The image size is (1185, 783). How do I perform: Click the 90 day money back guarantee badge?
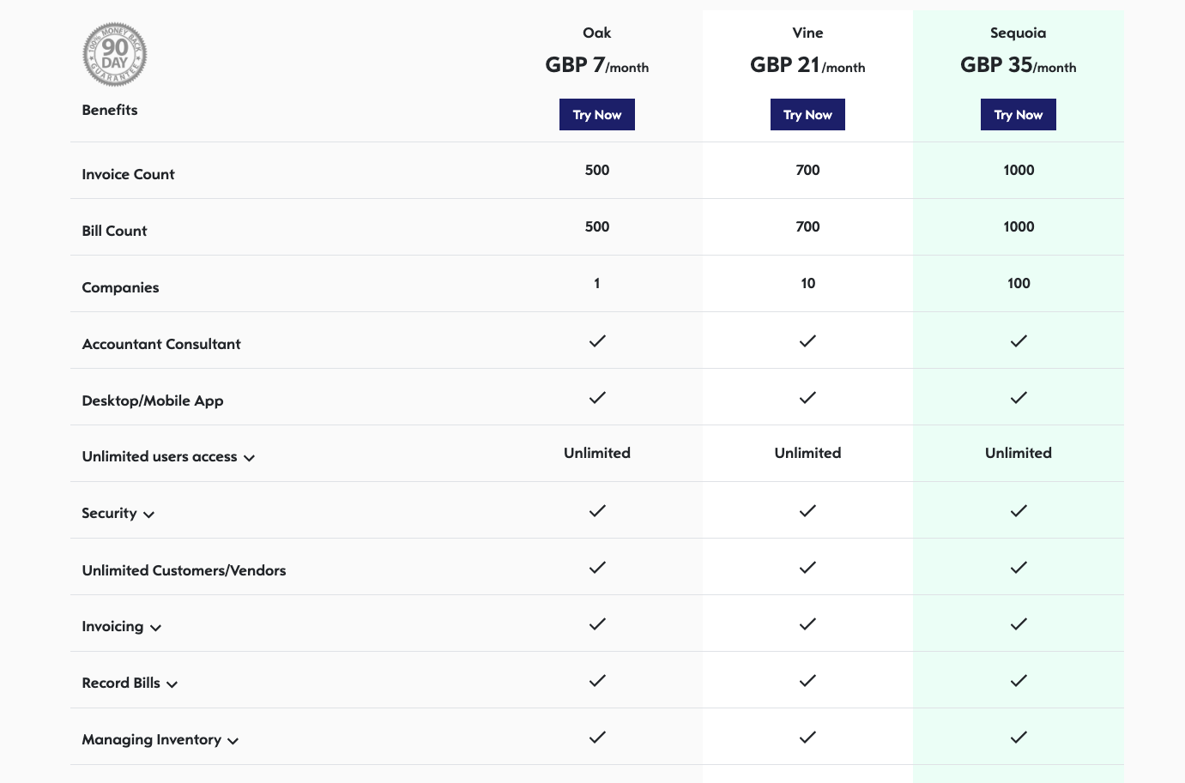(114, 55)
